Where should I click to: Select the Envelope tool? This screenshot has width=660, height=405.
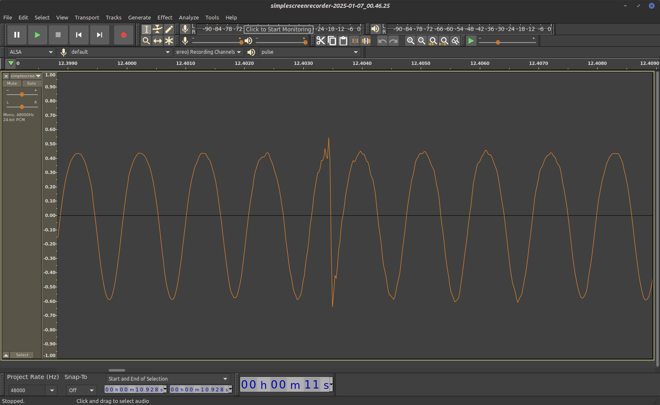pos(157,29)
